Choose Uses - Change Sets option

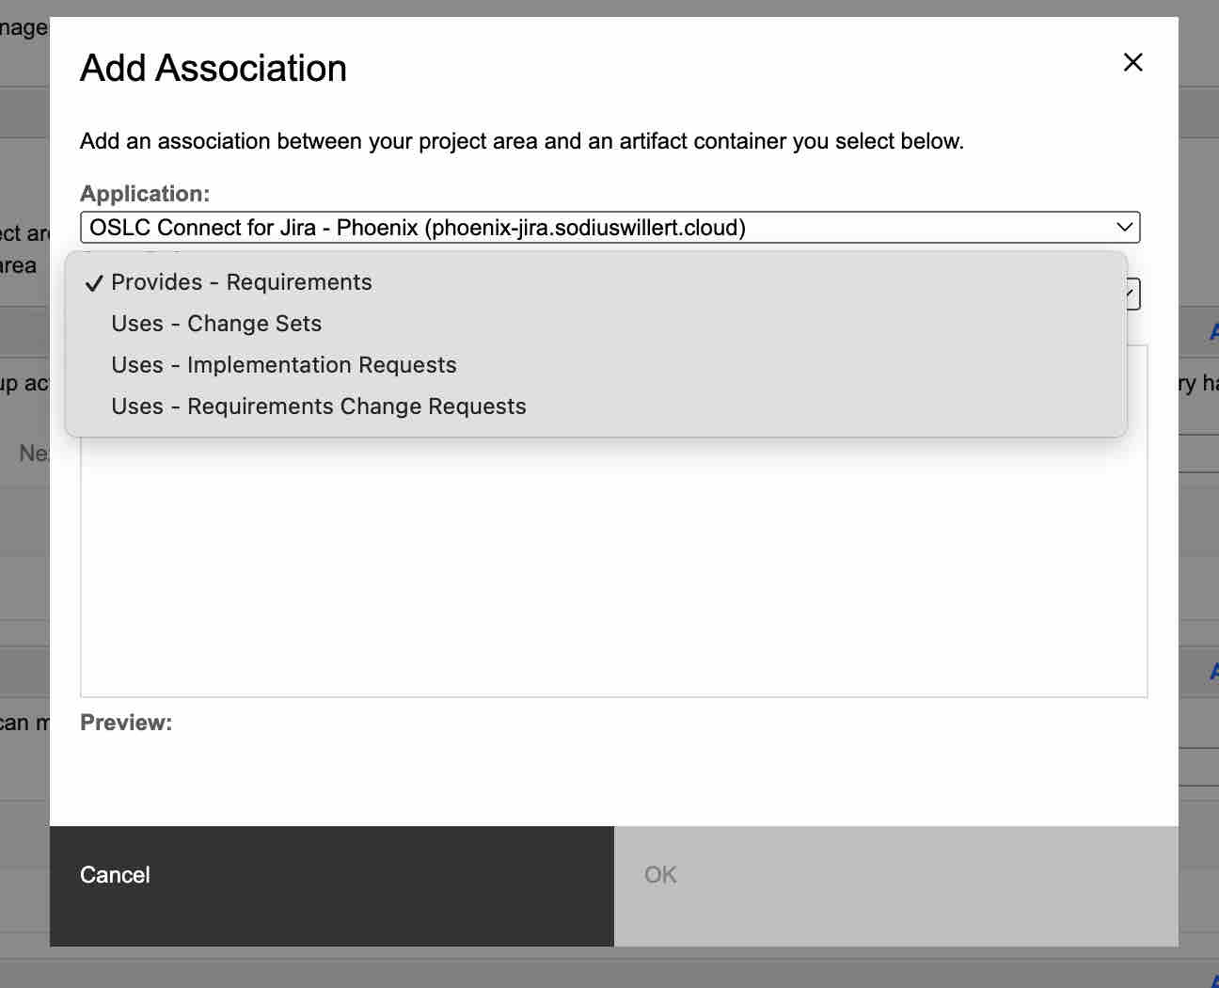click(216, 324)
